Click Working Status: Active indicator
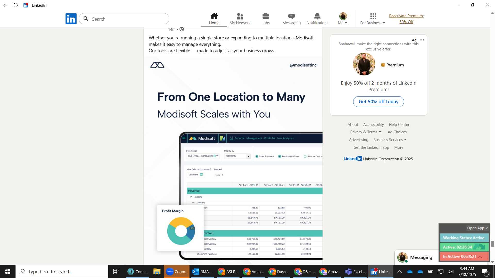 point(464,238)
